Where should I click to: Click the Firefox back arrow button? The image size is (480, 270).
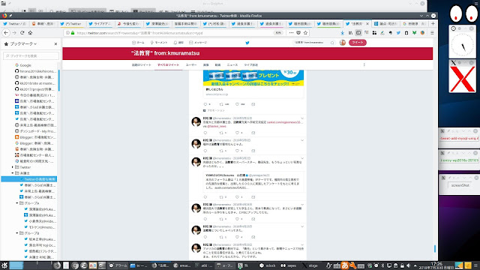[6, 32]
